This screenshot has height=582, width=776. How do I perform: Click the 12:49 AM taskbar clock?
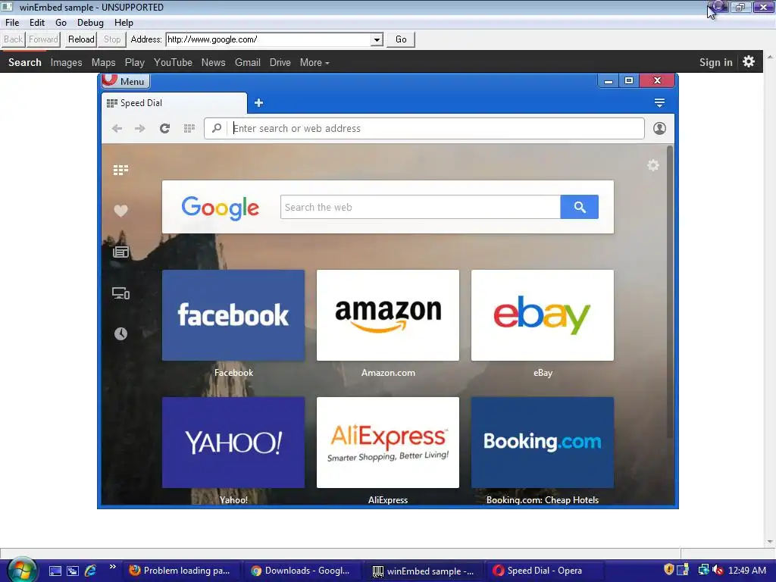pos(747,571)
